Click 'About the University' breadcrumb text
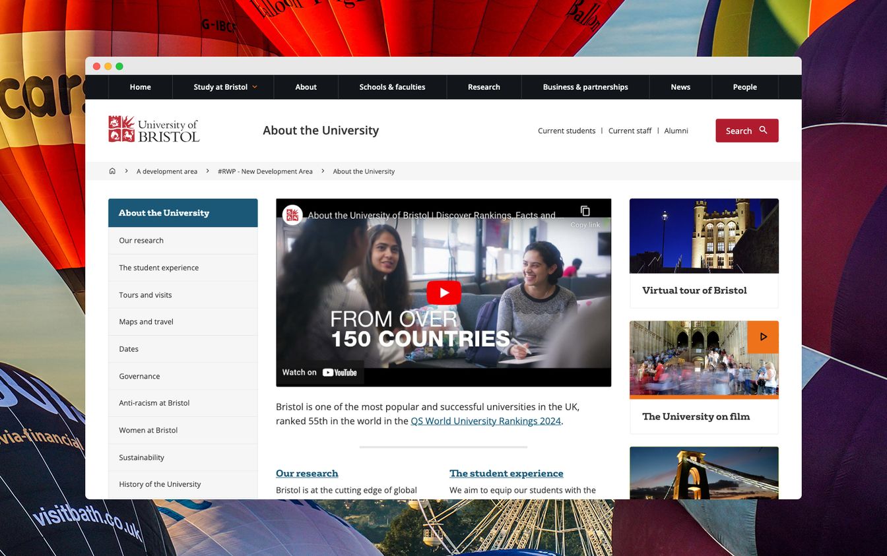 pyautogui.click(x=364, y=171)
